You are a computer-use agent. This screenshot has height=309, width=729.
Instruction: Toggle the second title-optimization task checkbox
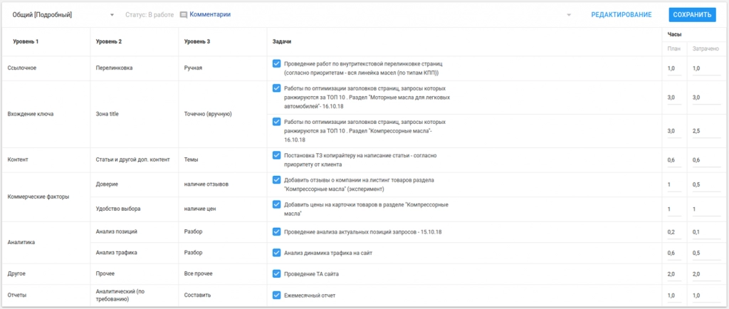coord(277,122)
